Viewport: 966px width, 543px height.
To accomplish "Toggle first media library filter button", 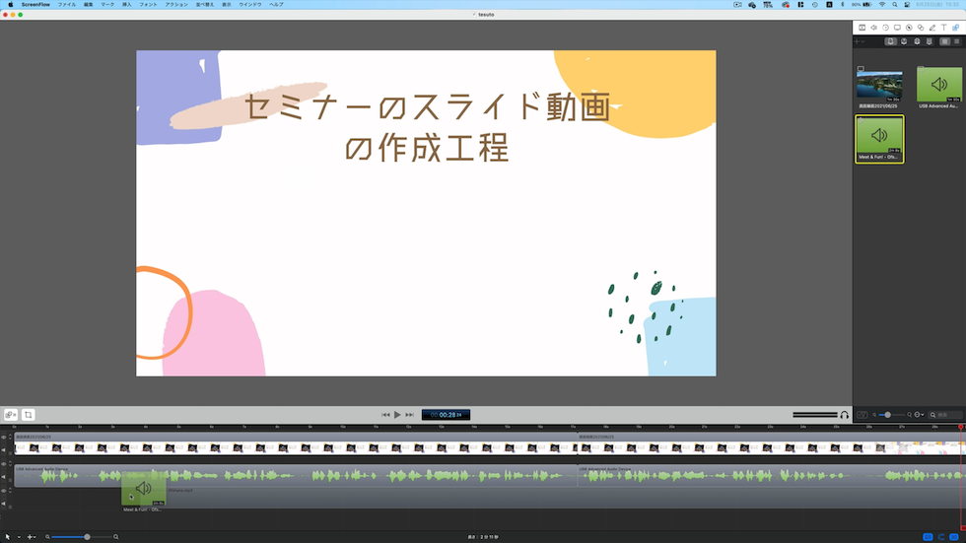I will point(891,41).
